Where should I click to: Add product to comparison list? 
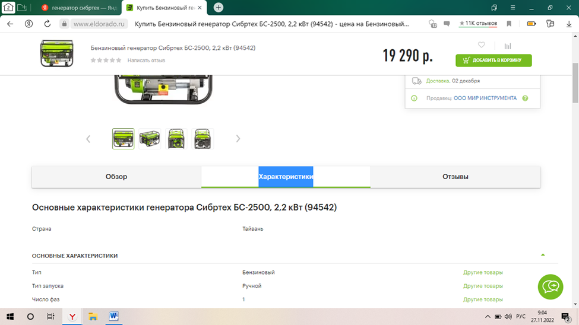pos(508,46)
